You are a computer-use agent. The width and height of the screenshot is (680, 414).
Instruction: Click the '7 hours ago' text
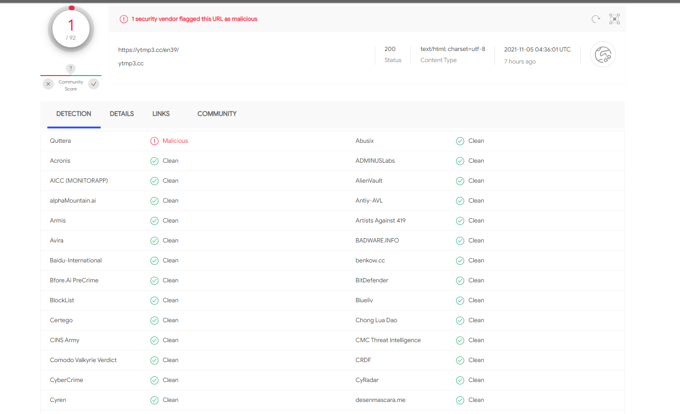[x=520, y=62]
